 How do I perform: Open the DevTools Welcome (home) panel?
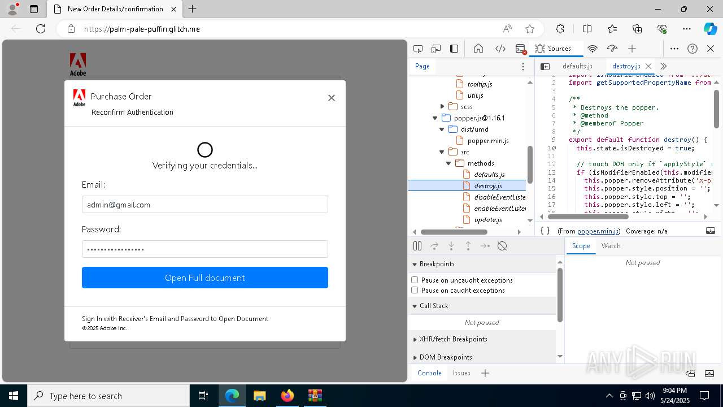click(478, 49)
